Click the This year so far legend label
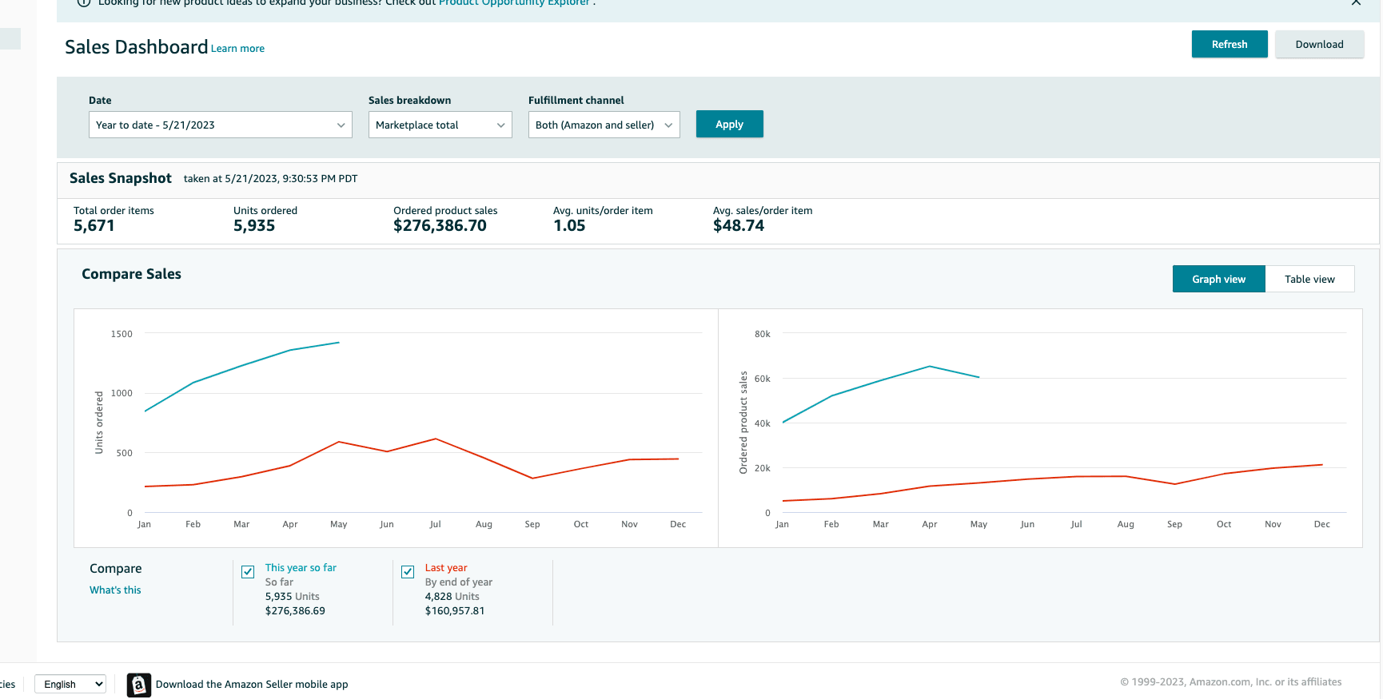Screen dimensions: 1383x699 tap(301, 568)
